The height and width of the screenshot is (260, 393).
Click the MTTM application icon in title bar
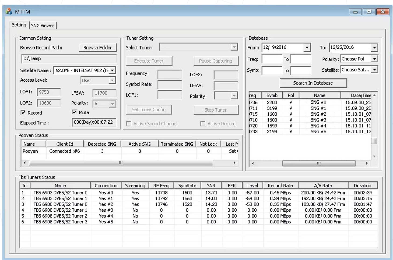tap(9, 11)
